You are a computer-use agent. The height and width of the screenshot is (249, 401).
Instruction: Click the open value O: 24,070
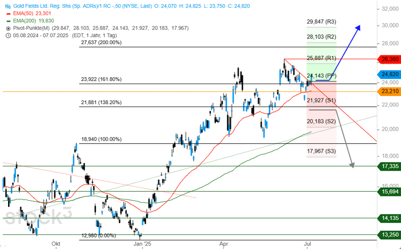tap(165, 6)
